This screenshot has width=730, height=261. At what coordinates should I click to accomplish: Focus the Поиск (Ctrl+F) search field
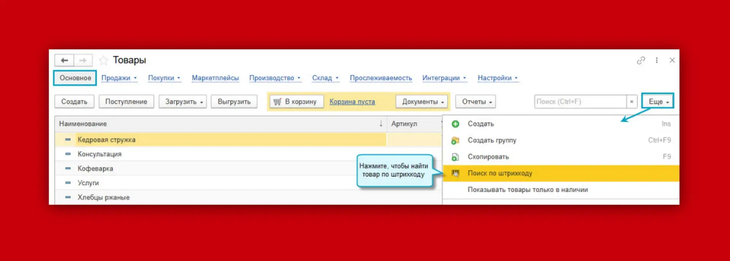pyautogui.click(x=580, y=102)
